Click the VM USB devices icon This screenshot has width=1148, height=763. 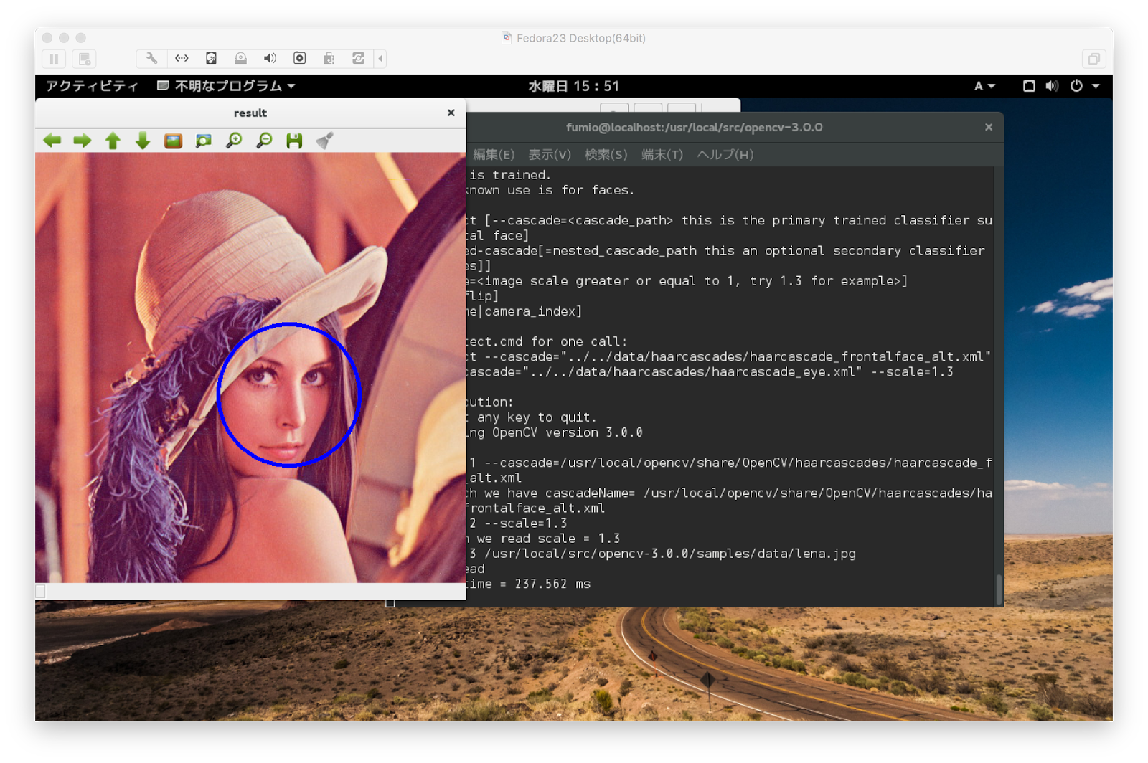click(x=329, y=59)
